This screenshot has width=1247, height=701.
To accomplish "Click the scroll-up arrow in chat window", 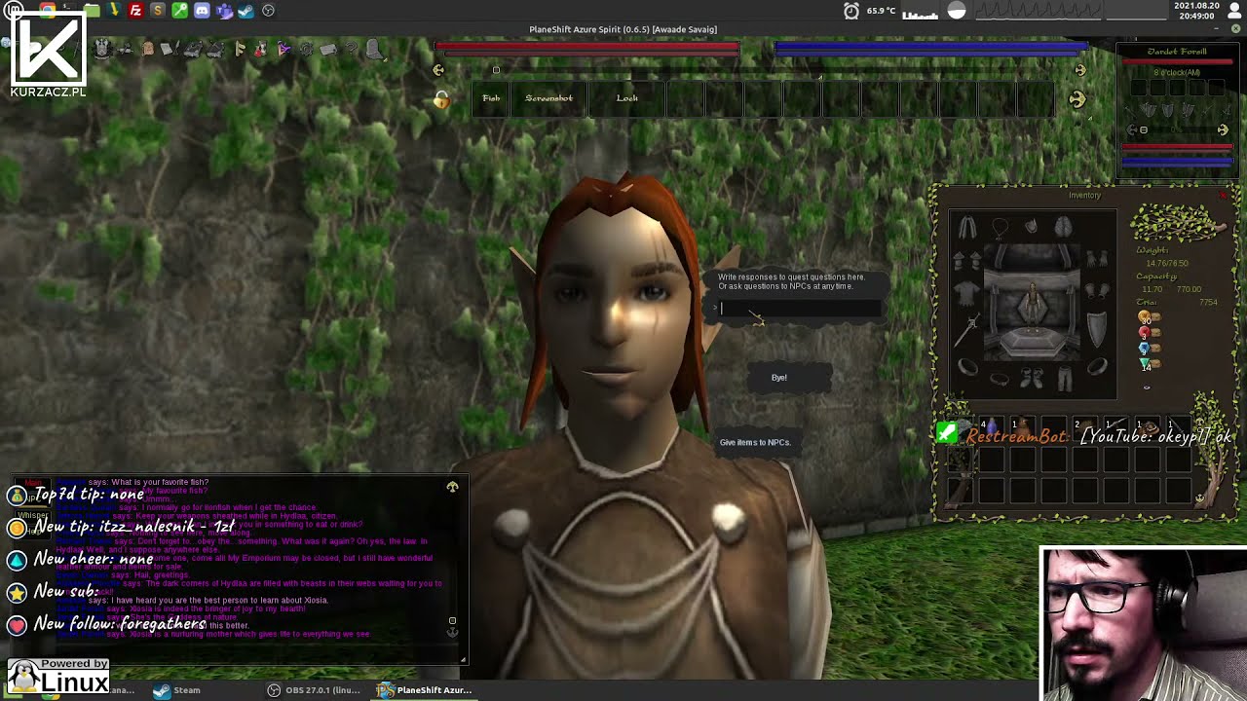I will tap(452, 487).
